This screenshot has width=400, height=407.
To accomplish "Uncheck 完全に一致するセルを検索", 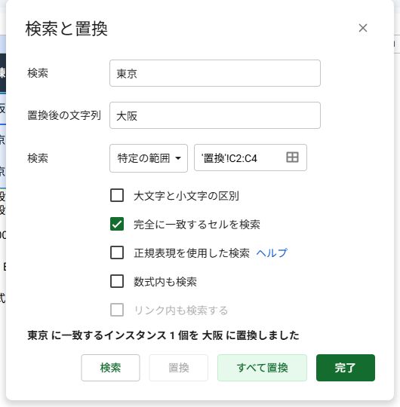I will click(117, 224).
